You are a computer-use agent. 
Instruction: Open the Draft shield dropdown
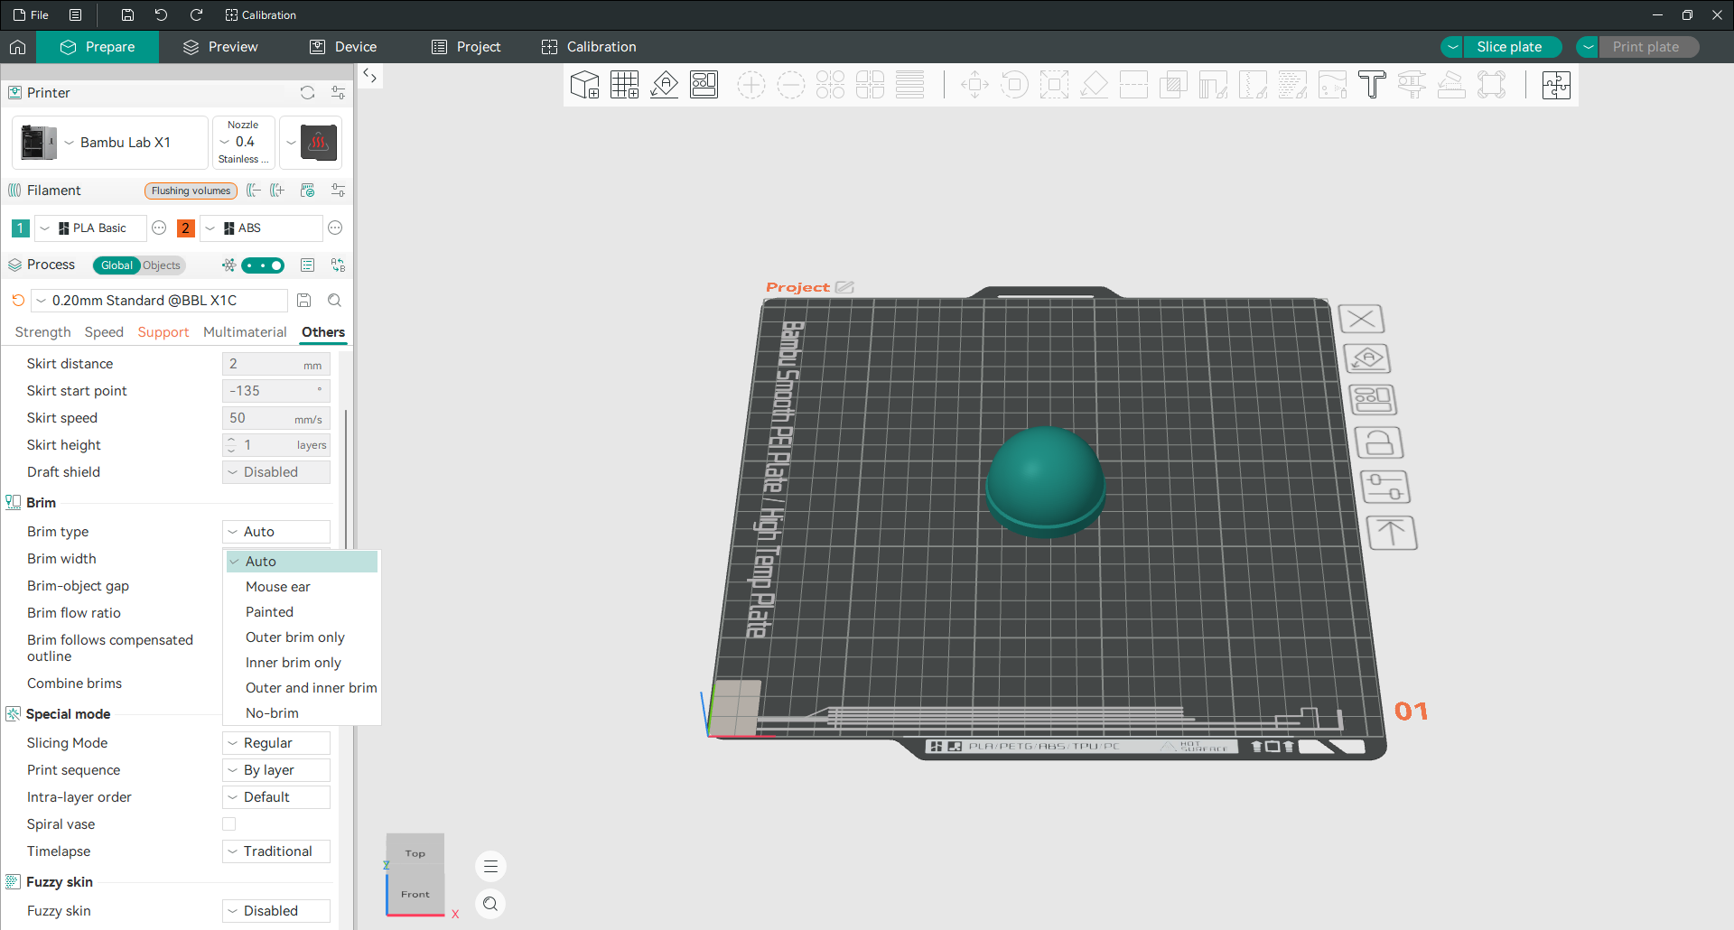pos(276,472)
